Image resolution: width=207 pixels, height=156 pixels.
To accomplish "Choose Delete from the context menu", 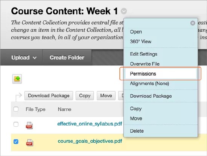I will tap(137, 131).
